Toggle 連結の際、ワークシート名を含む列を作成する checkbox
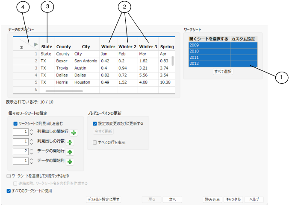The width and height of the screenshot is (289, 206). tap(15, 183)
